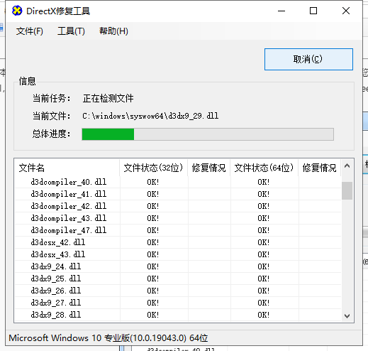Select the d3dcompiler_47.dll row
This screenshot has height=351, width=368.
click(x=178, y=230)
